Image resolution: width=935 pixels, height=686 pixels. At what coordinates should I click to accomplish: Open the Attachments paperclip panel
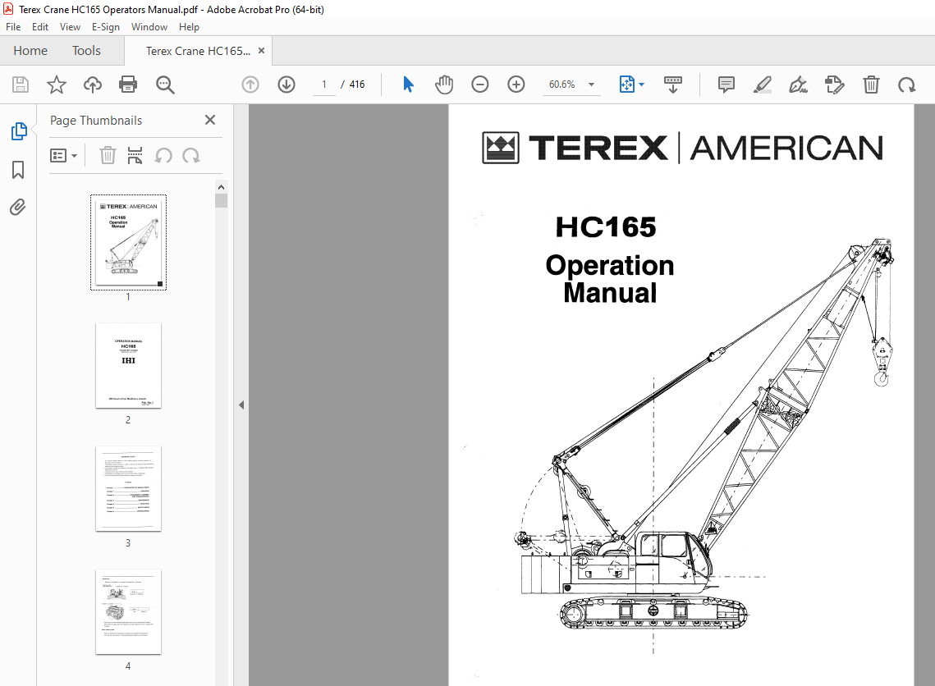click(x=18, y=208)
